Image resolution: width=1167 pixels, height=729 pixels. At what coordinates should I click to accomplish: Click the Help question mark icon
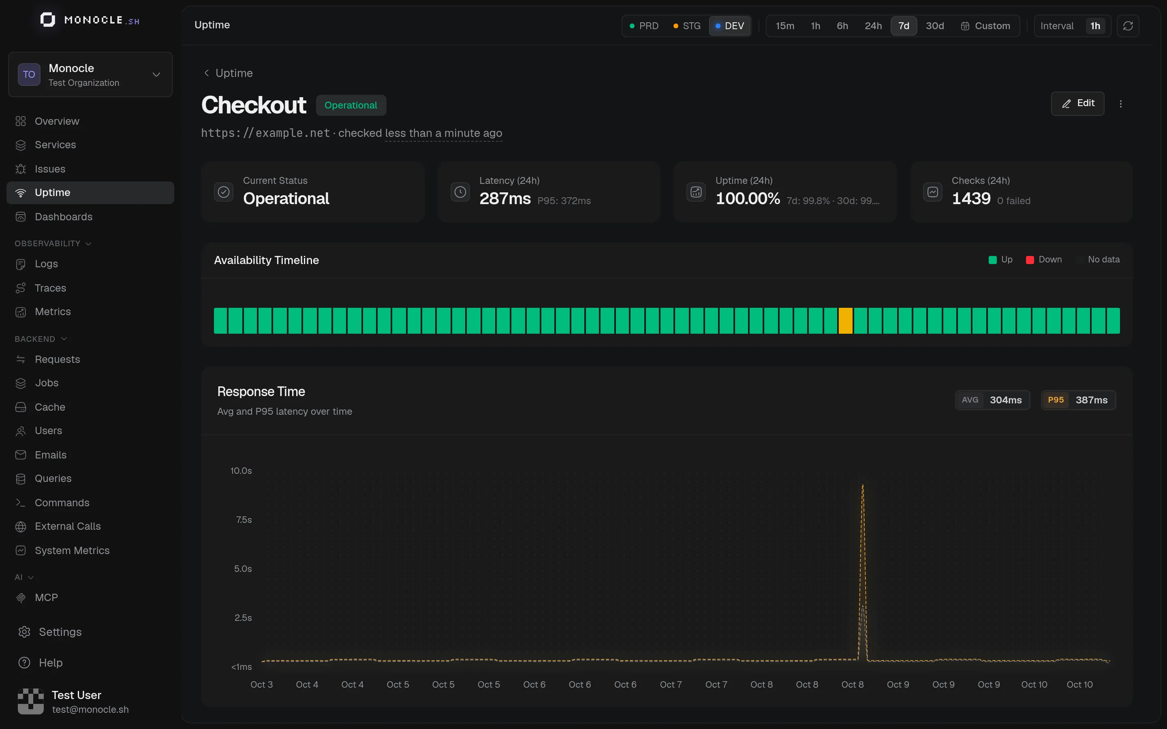click(24, 663)
